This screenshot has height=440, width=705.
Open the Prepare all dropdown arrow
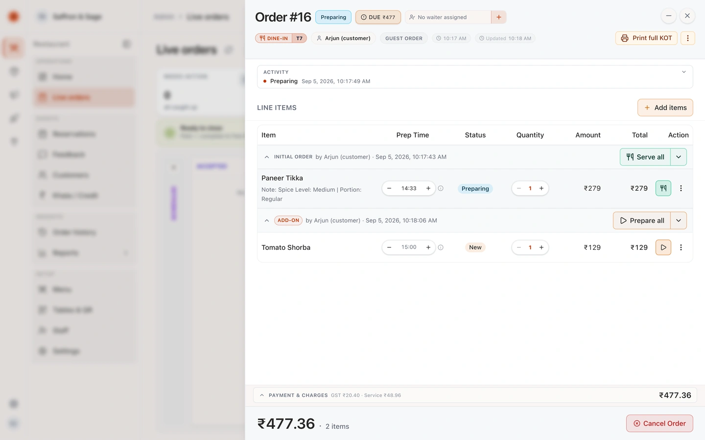679,220
